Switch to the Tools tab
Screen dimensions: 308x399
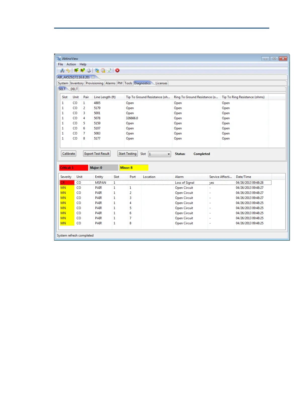coord(128,83)
